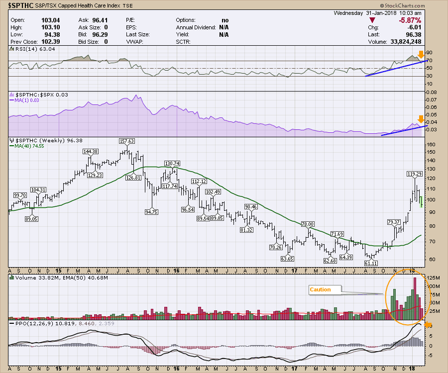Click the RSI(14) 63.04 label

[x=35, y=49]
